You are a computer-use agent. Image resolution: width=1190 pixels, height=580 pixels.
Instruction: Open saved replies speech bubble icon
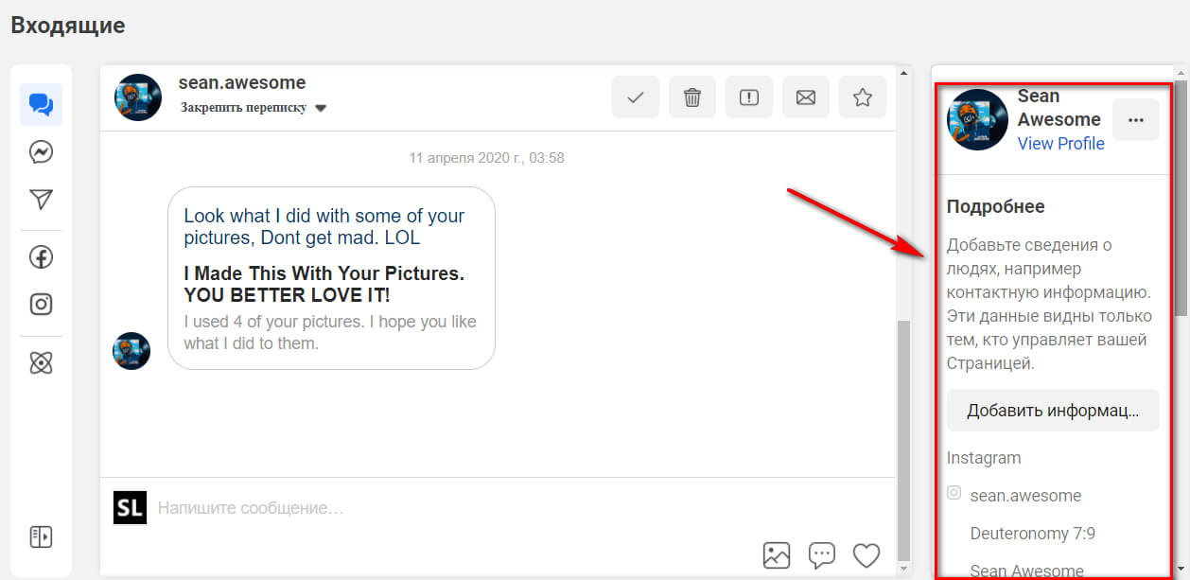point(822,555)
